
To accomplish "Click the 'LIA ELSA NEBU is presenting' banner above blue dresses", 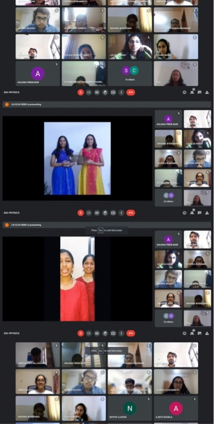I will (107, 104).
